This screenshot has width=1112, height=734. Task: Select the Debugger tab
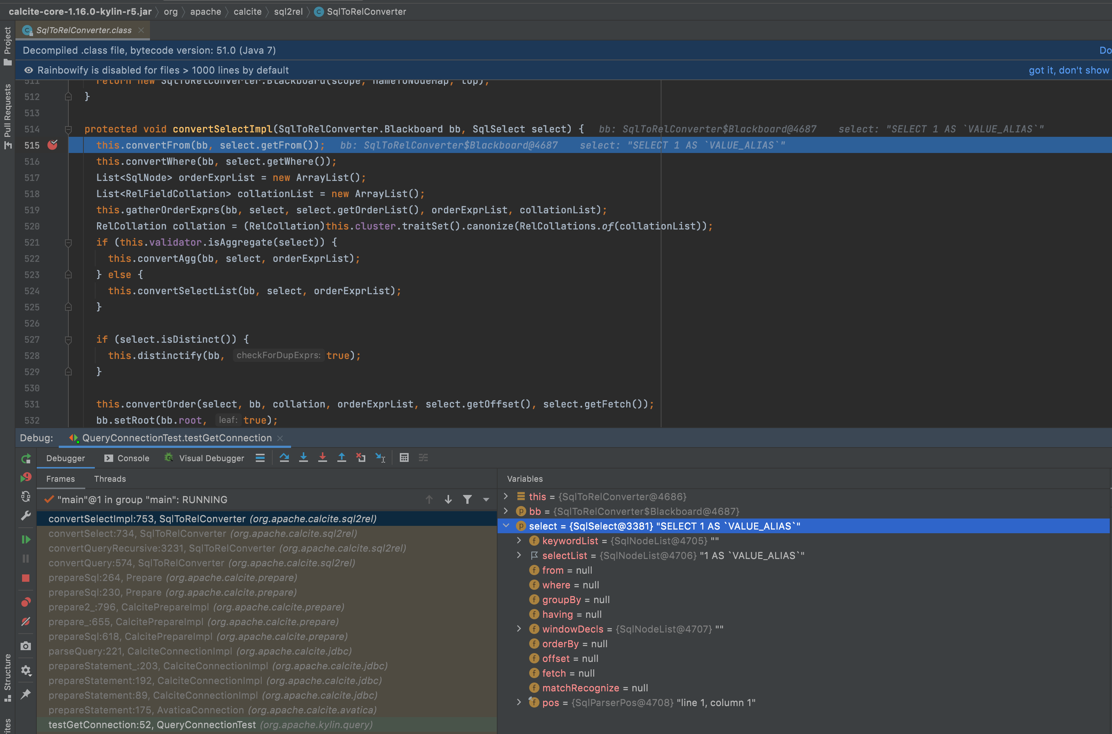65,458
